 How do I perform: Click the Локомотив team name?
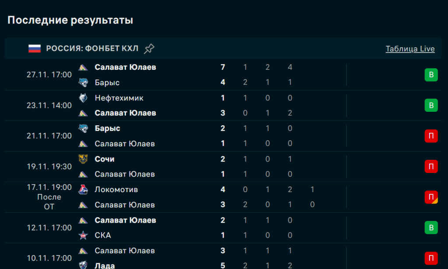(x=116, y=190)
